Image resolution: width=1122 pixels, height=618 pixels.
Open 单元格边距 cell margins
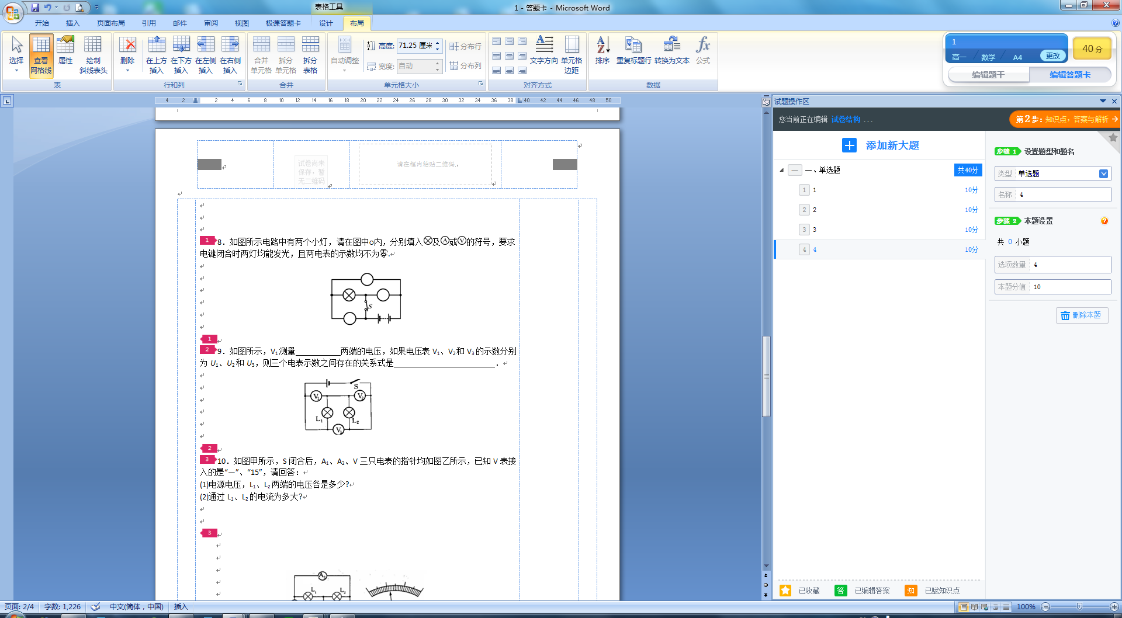(572, 55)
